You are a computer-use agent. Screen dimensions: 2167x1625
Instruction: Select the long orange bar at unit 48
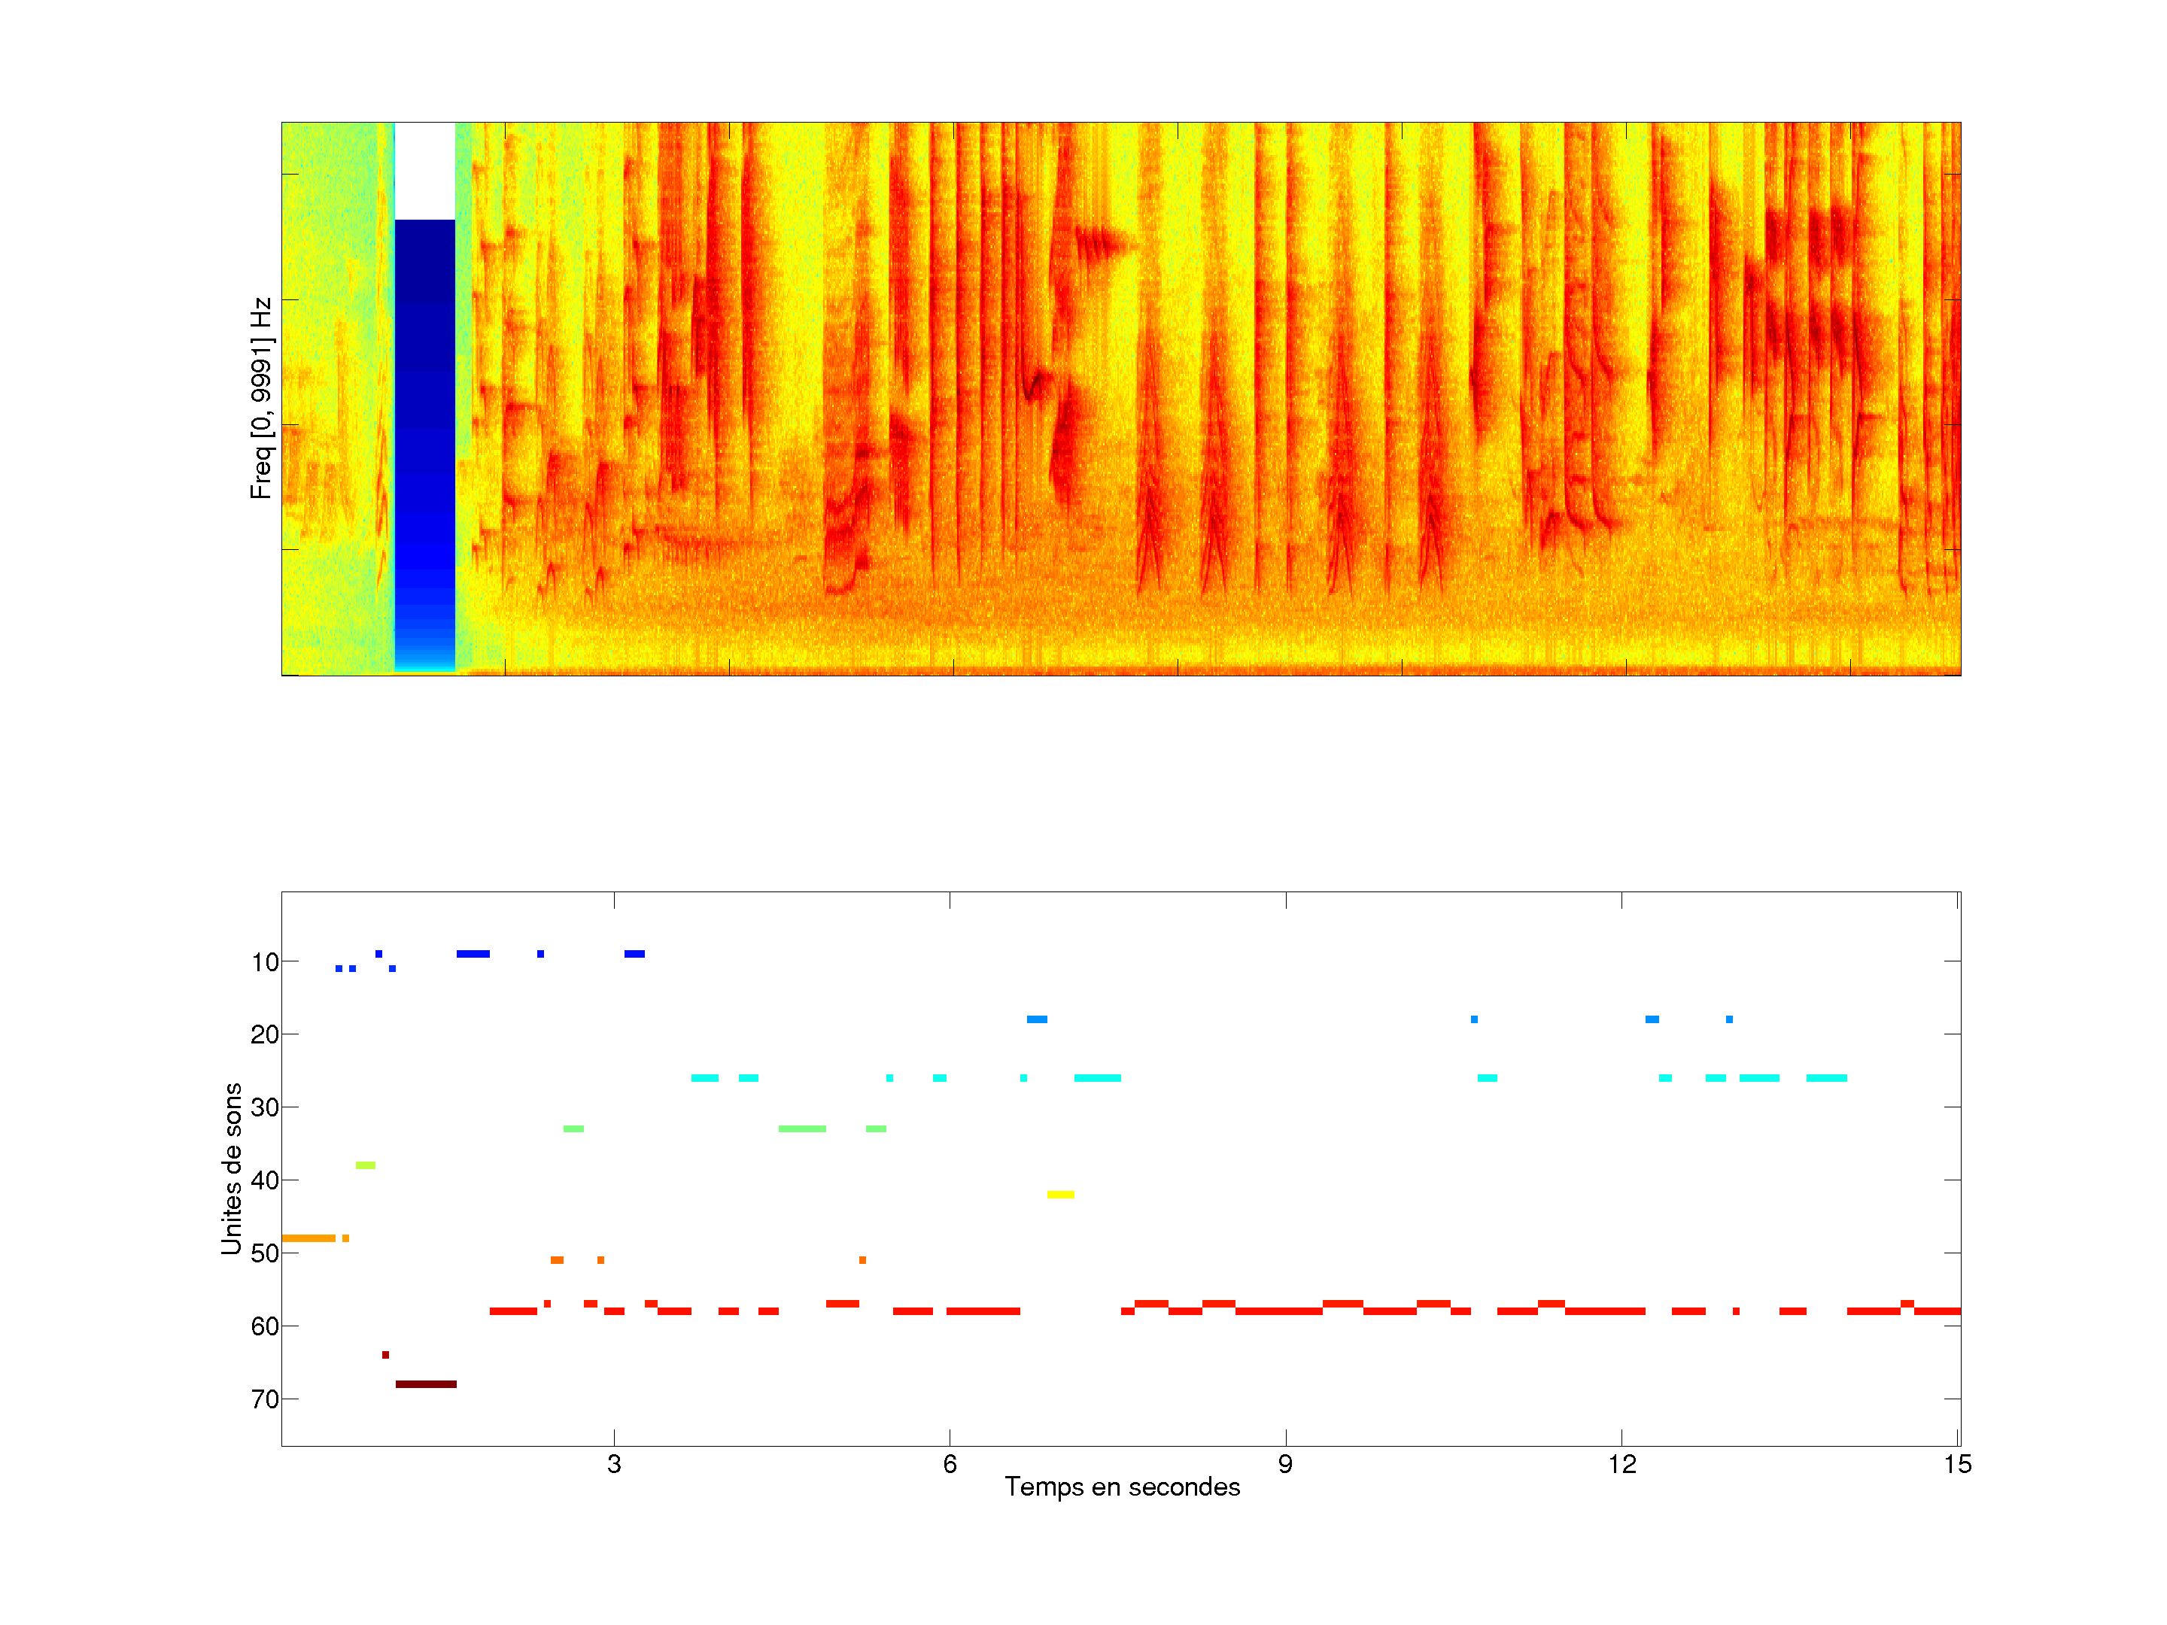(x=308, y=1238)
